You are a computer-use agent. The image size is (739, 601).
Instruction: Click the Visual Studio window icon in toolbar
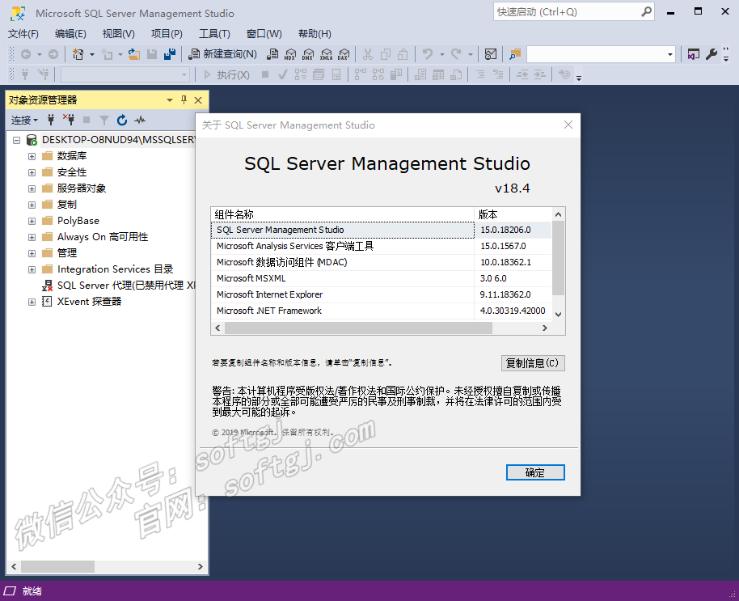(x=693, y=54)
